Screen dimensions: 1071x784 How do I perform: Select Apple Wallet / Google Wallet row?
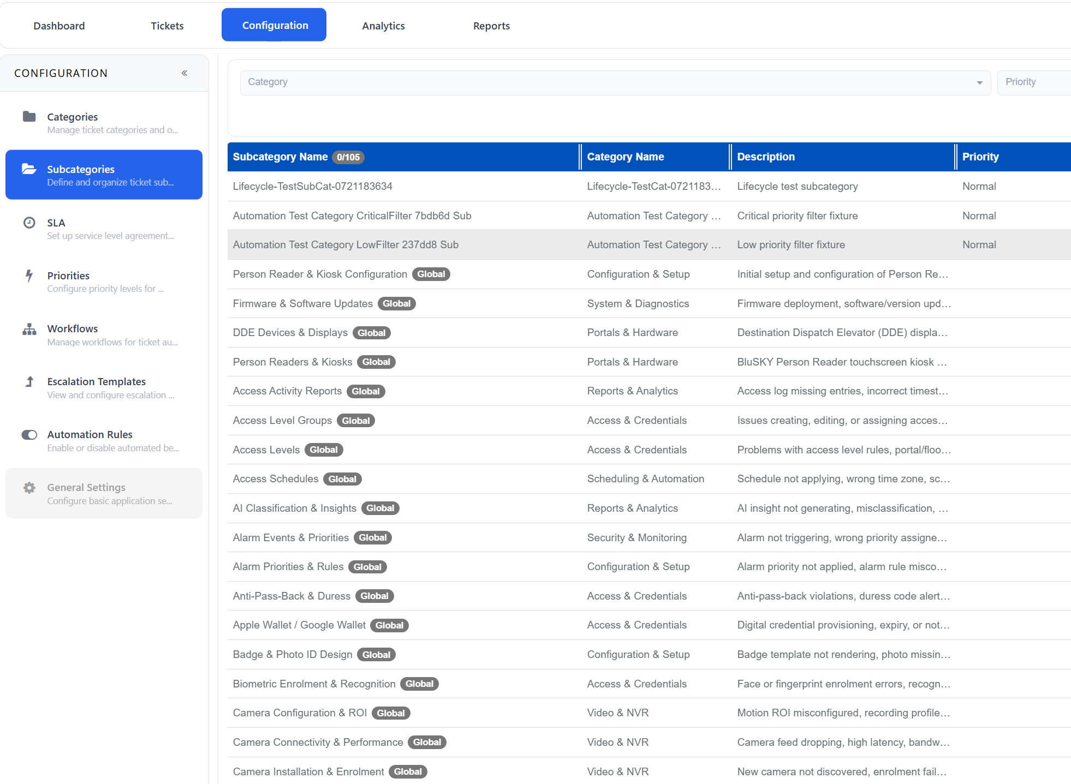tap(649, 625)
